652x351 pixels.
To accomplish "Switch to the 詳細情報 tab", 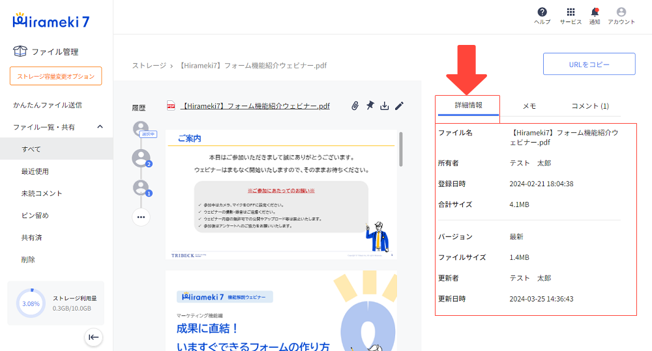I will tap(468, 105).
